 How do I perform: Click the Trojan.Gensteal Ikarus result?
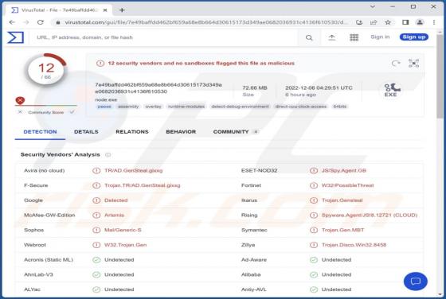click(x=342, y=200)
